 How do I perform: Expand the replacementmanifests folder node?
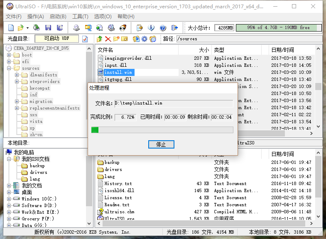pyautogui.click(x=17, y=108)
